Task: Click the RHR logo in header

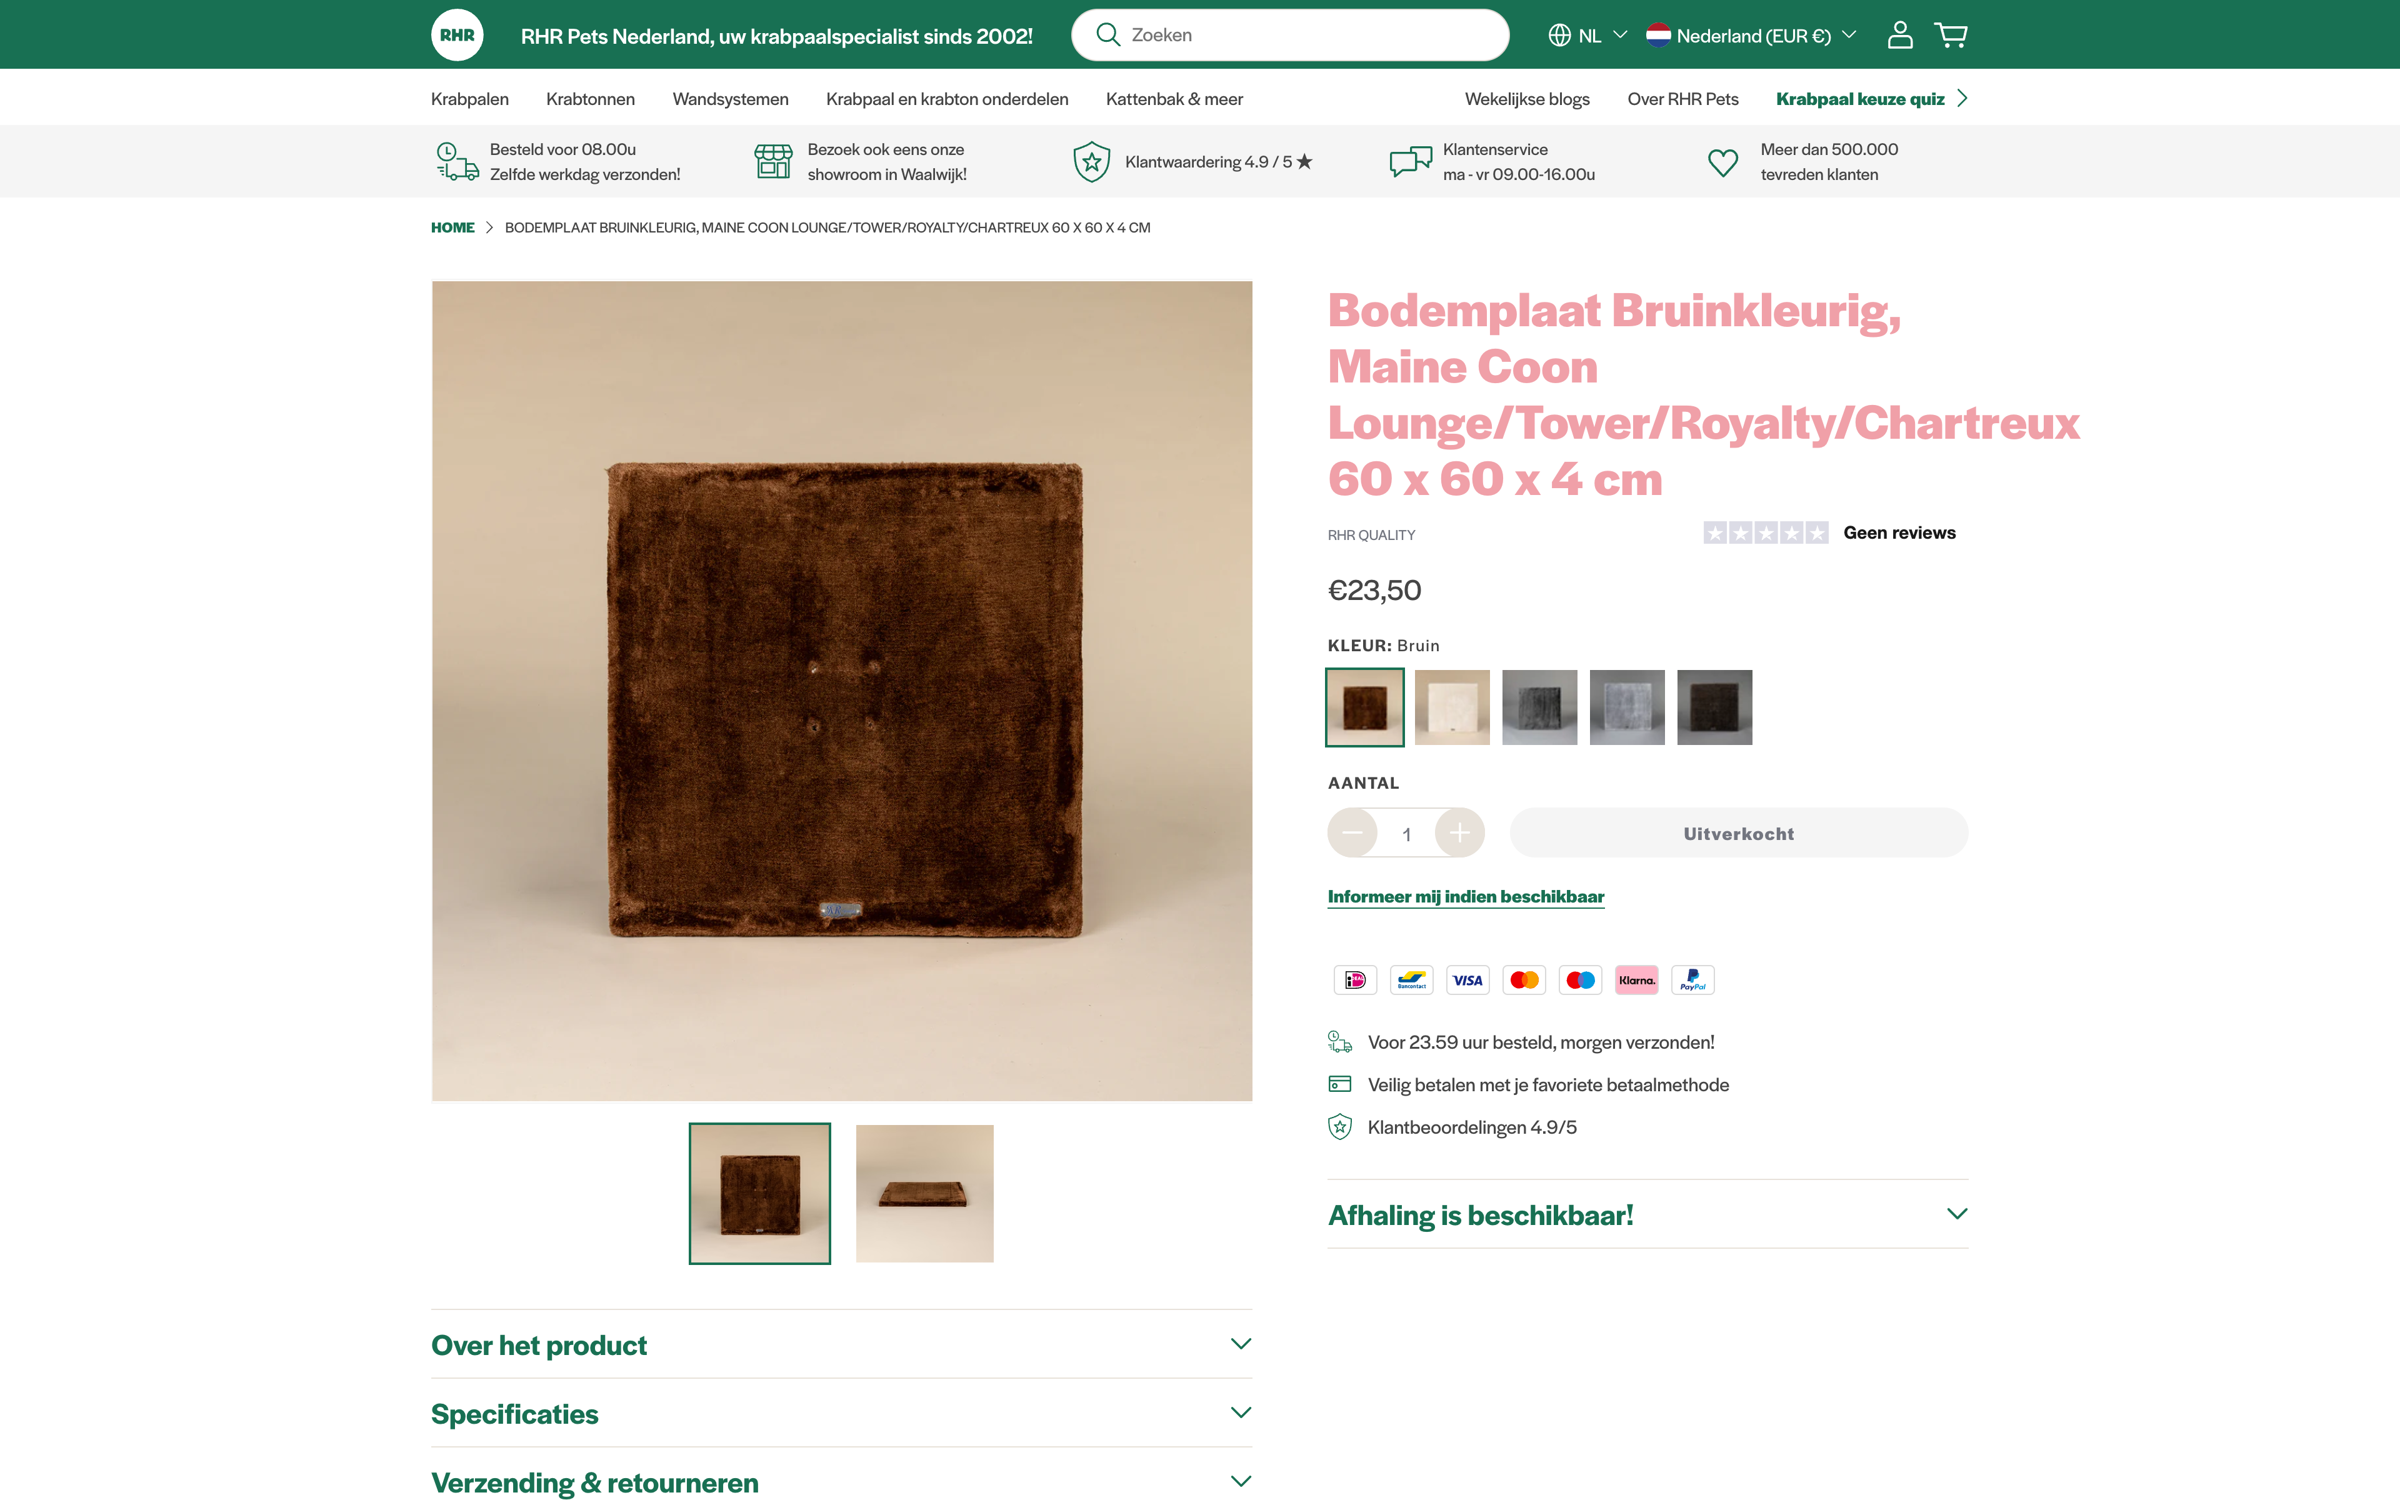Action: 457,36
